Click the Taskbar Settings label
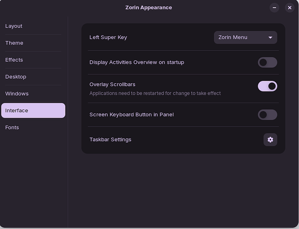The height and width of the screenshot is (229, 299). point(111,140)
